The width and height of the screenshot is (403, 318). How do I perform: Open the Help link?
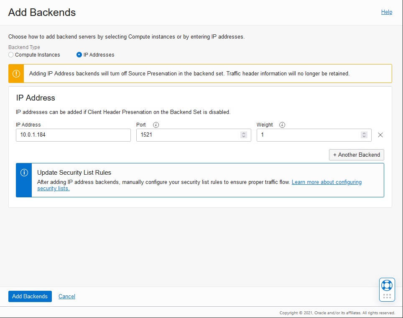pos(387,12)
